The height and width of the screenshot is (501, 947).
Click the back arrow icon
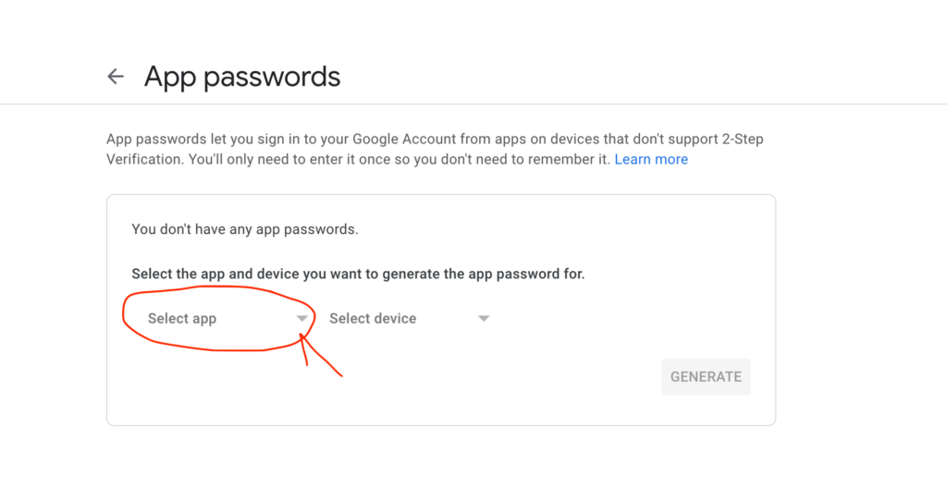pyautogui.click(x=116, y=77)
